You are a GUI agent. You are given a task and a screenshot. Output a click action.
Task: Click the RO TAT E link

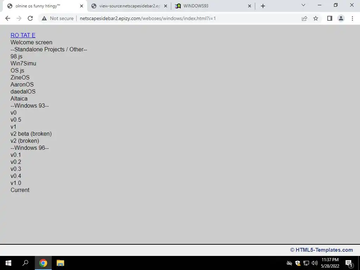(23, 35)
